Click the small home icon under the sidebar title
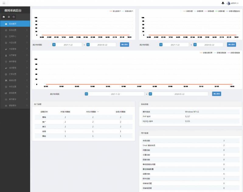The image size is (243, 192). [4, 17]
